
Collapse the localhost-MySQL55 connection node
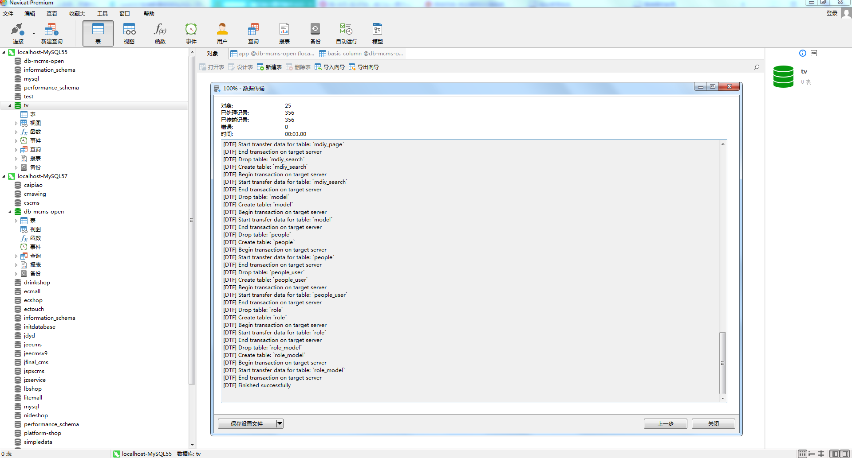point(4,52)
